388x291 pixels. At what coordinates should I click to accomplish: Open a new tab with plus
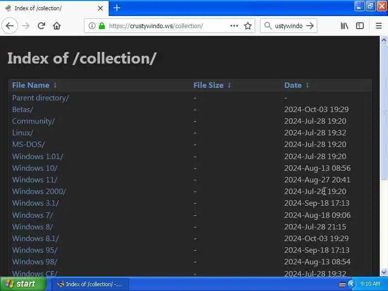pos(117,8)
